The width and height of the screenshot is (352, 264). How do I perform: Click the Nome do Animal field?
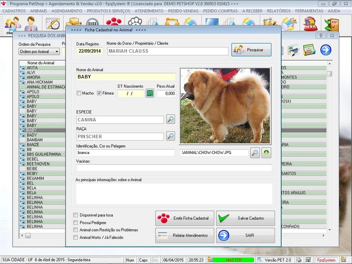tap(126, 77)
